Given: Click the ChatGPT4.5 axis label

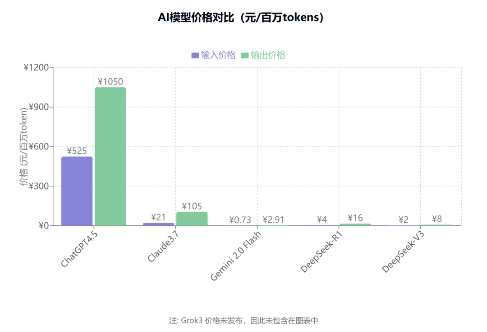Looking at the screenshot, I should tap(79, 249).
